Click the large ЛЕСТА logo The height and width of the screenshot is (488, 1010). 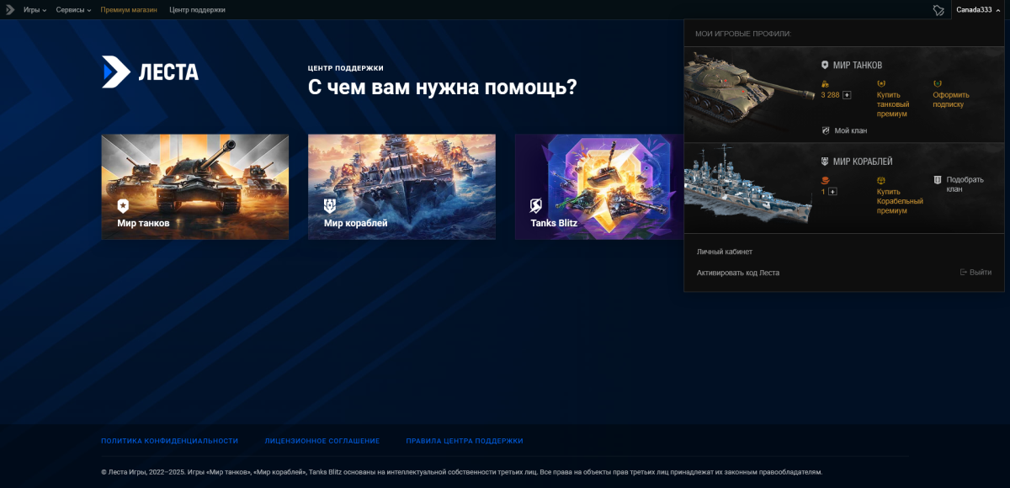(x=151, y=72)
